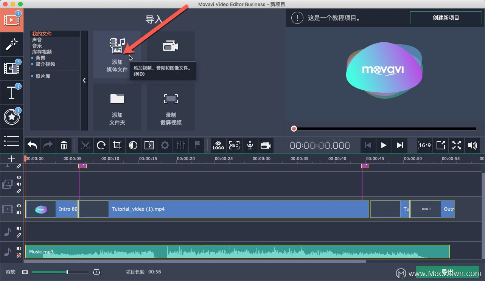Screen dimensions: 485x281
Task: Click the camera record video toolbar icon
Action: click(x=266, y=145)
